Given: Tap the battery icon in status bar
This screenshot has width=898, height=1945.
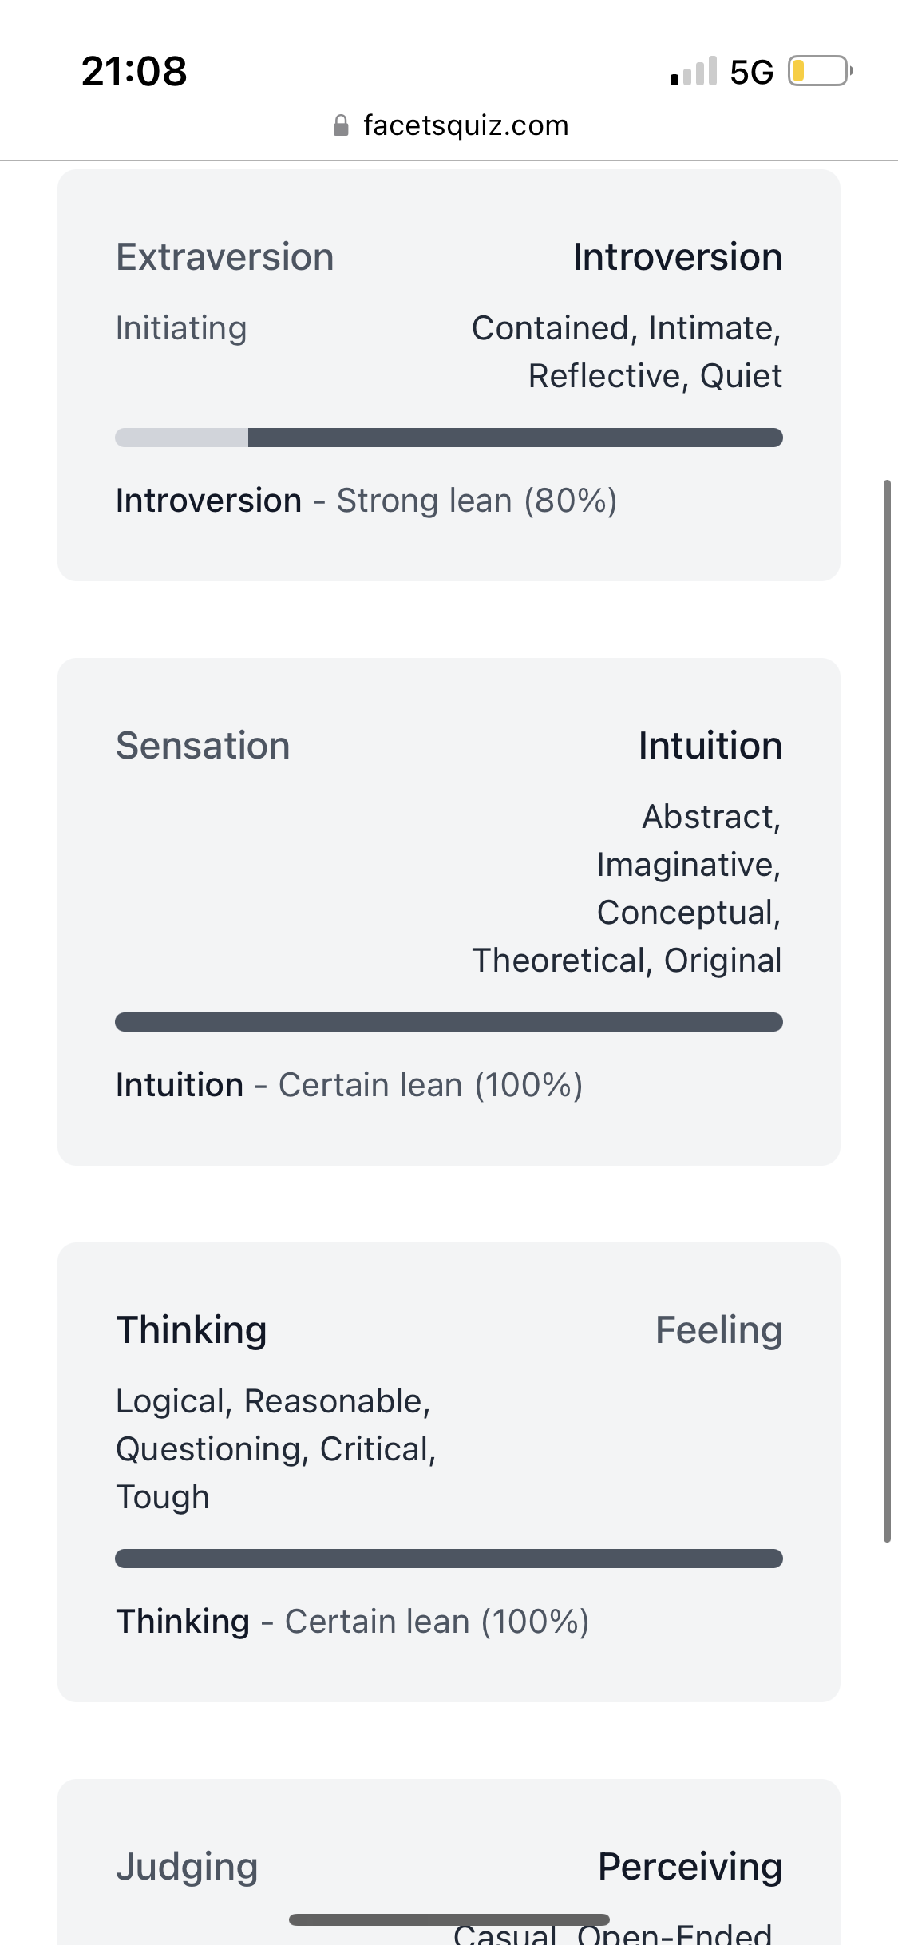Looking at the screenshot, I should [819, 71].
